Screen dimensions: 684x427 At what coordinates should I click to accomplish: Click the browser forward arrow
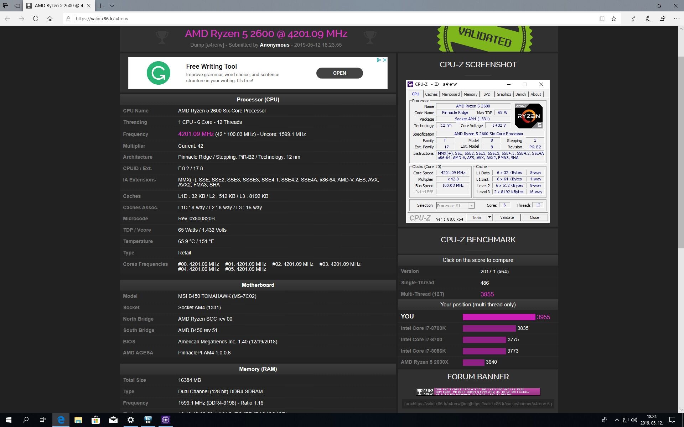[21, 19]
